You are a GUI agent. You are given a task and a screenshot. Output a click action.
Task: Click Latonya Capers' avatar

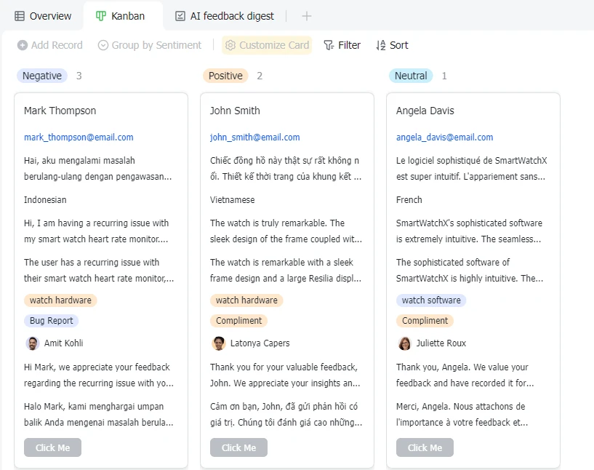click(x=219, y=343)
